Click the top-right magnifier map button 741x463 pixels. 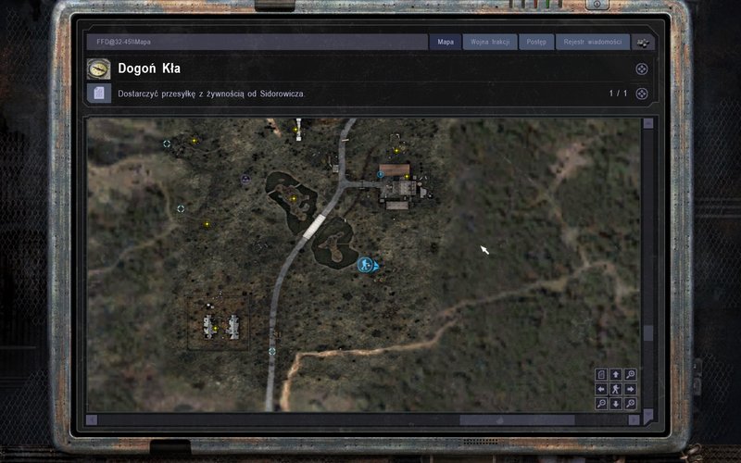click(631, 375)
